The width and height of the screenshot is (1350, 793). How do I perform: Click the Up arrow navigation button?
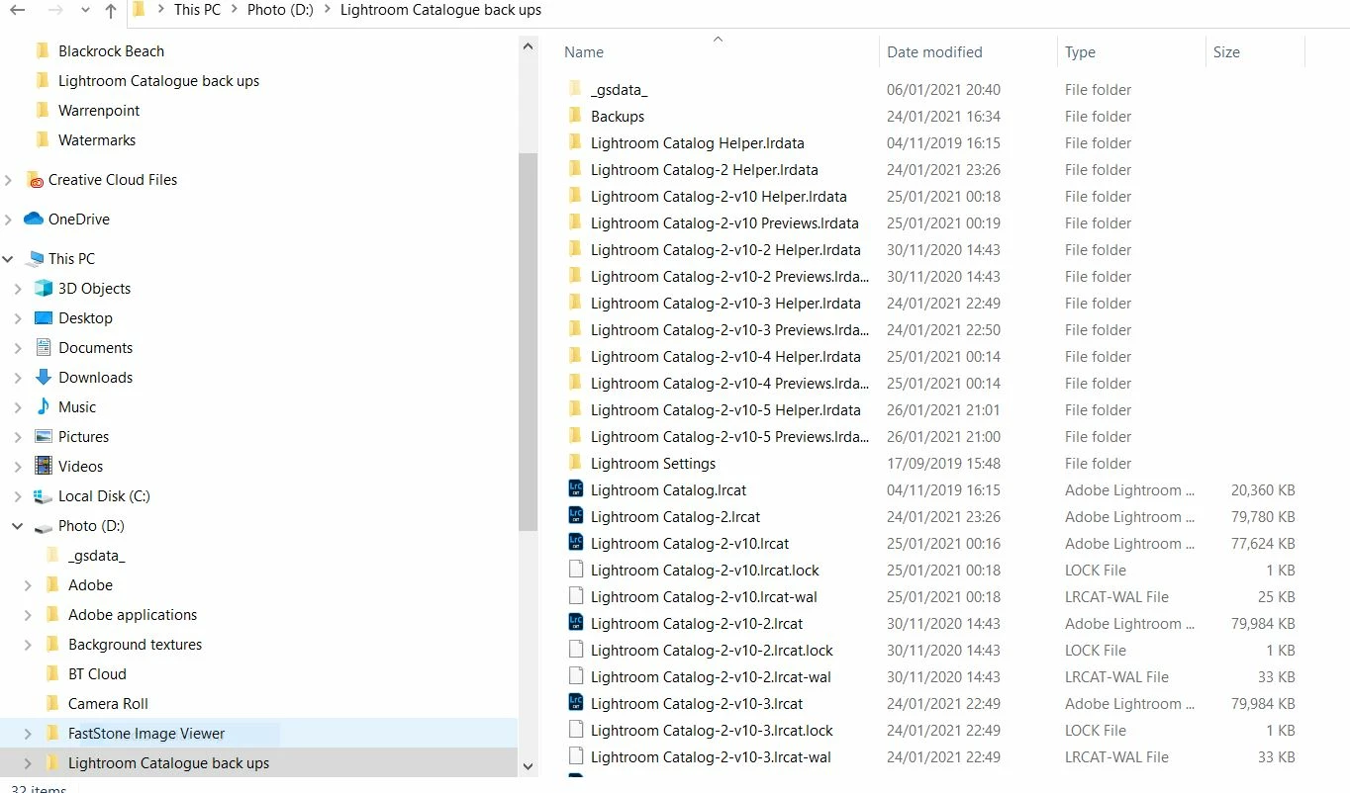[x=110, y=11]
